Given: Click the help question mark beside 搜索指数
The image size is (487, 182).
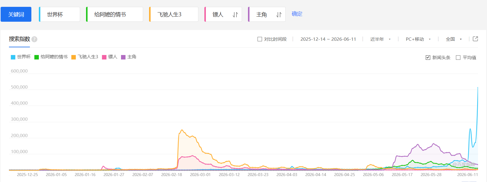Looking at the screenshot, I should (34, 39).
